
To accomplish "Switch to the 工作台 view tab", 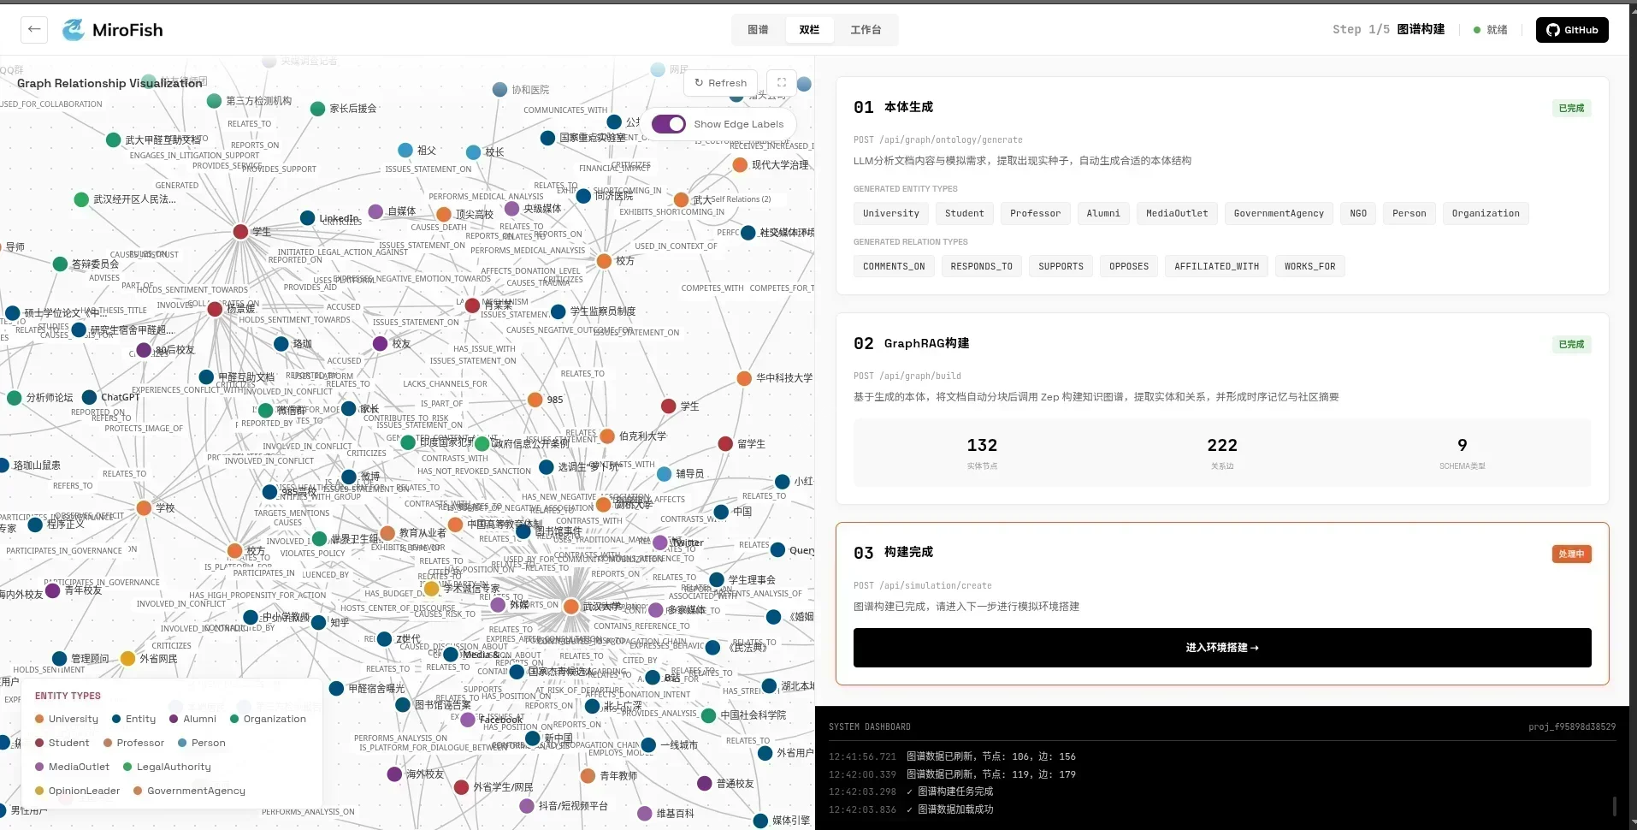I will tap(865, 30).
